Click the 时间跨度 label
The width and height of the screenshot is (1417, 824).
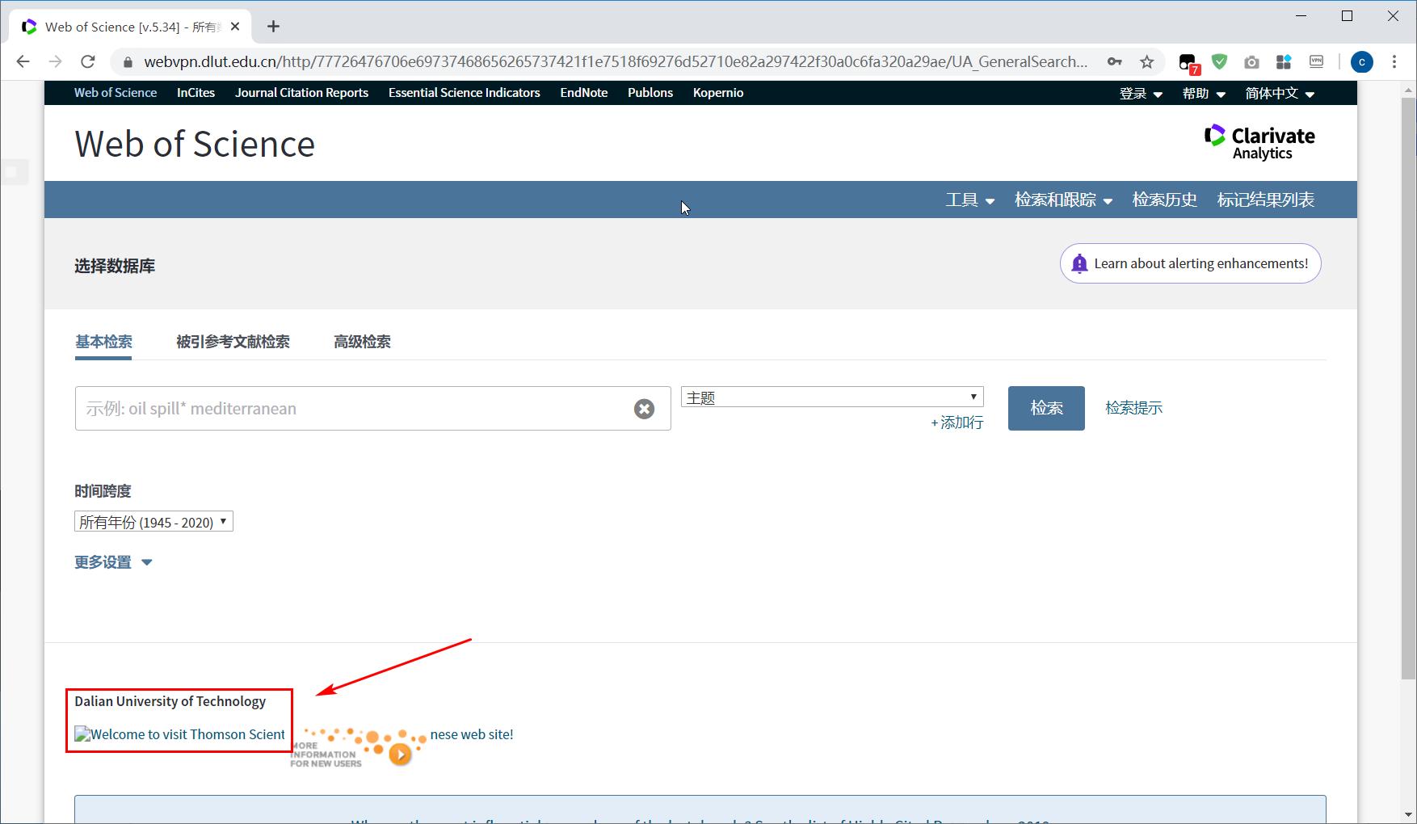(x=103, y=491)
